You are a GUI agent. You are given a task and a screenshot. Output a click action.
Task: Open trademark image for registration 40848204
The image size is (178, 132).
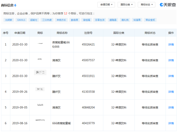click(40, 105)
